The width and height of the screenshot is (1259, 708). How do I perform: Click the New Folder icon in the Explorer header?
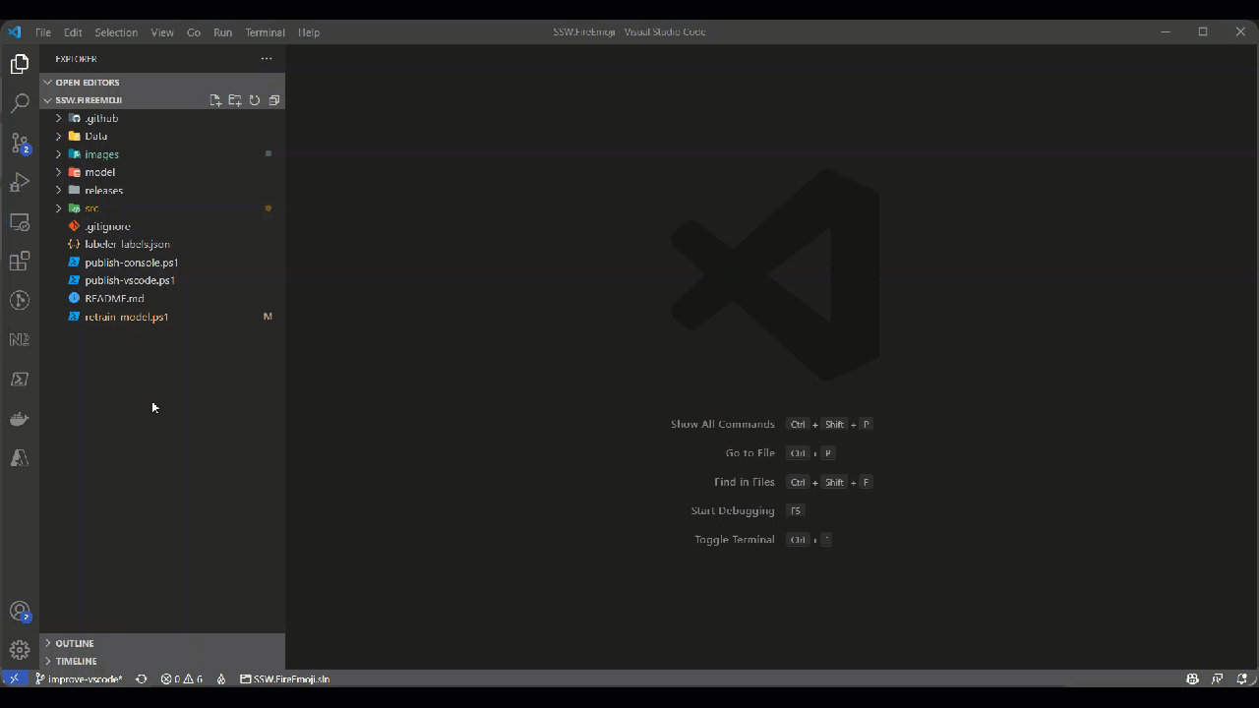click(235, 100)
